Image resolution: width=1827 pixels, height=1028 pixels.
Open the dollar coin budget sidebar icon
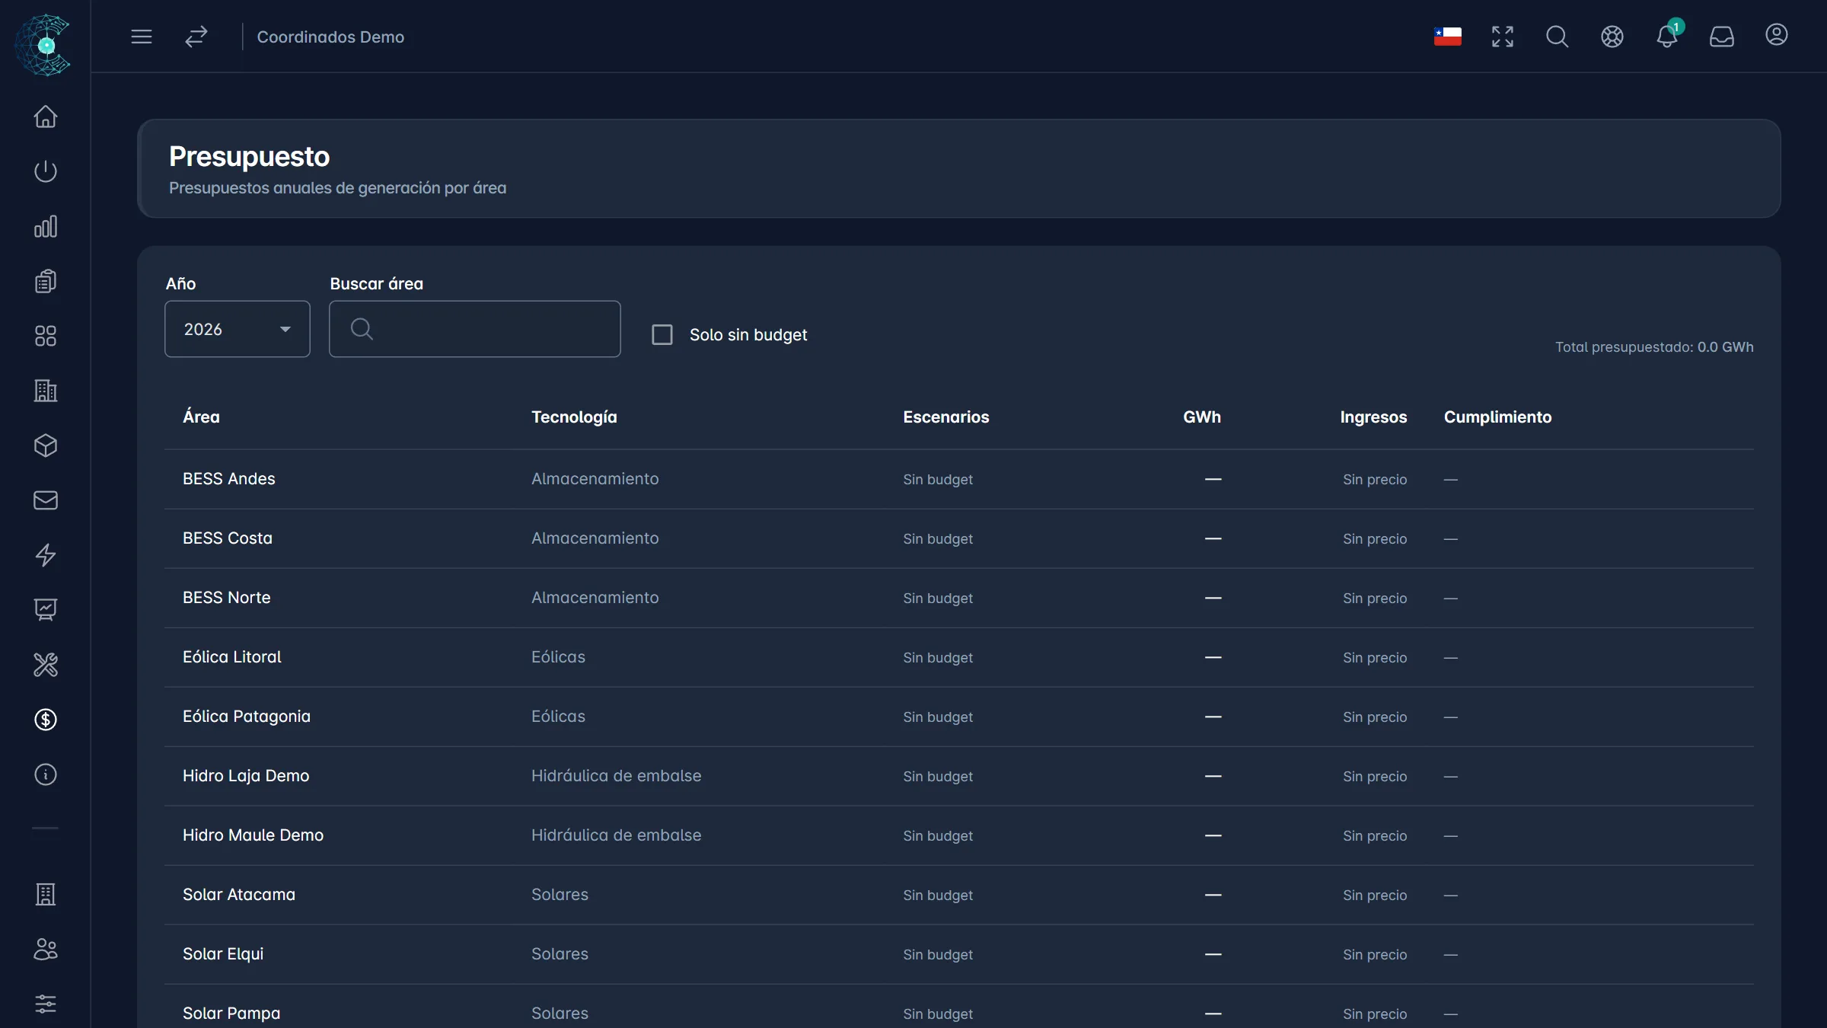pos(46,720)
